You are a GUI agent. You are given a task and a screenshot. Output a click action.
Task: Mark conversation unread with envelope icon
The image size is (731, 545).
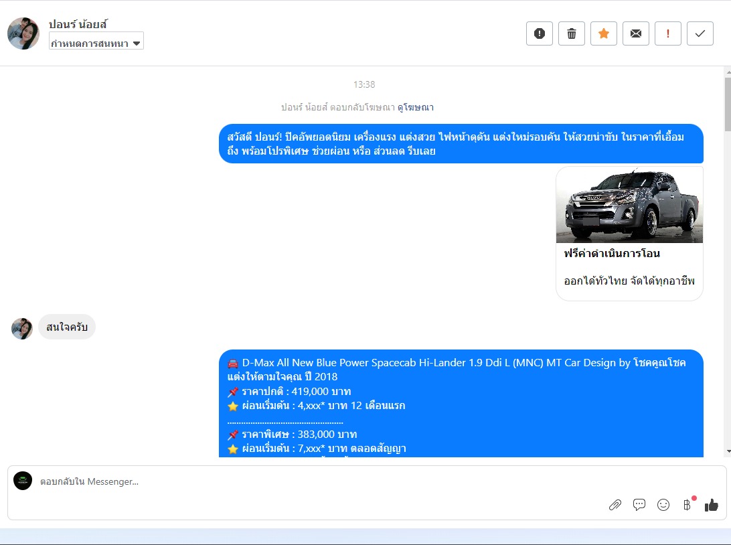[x=636, y=33]
